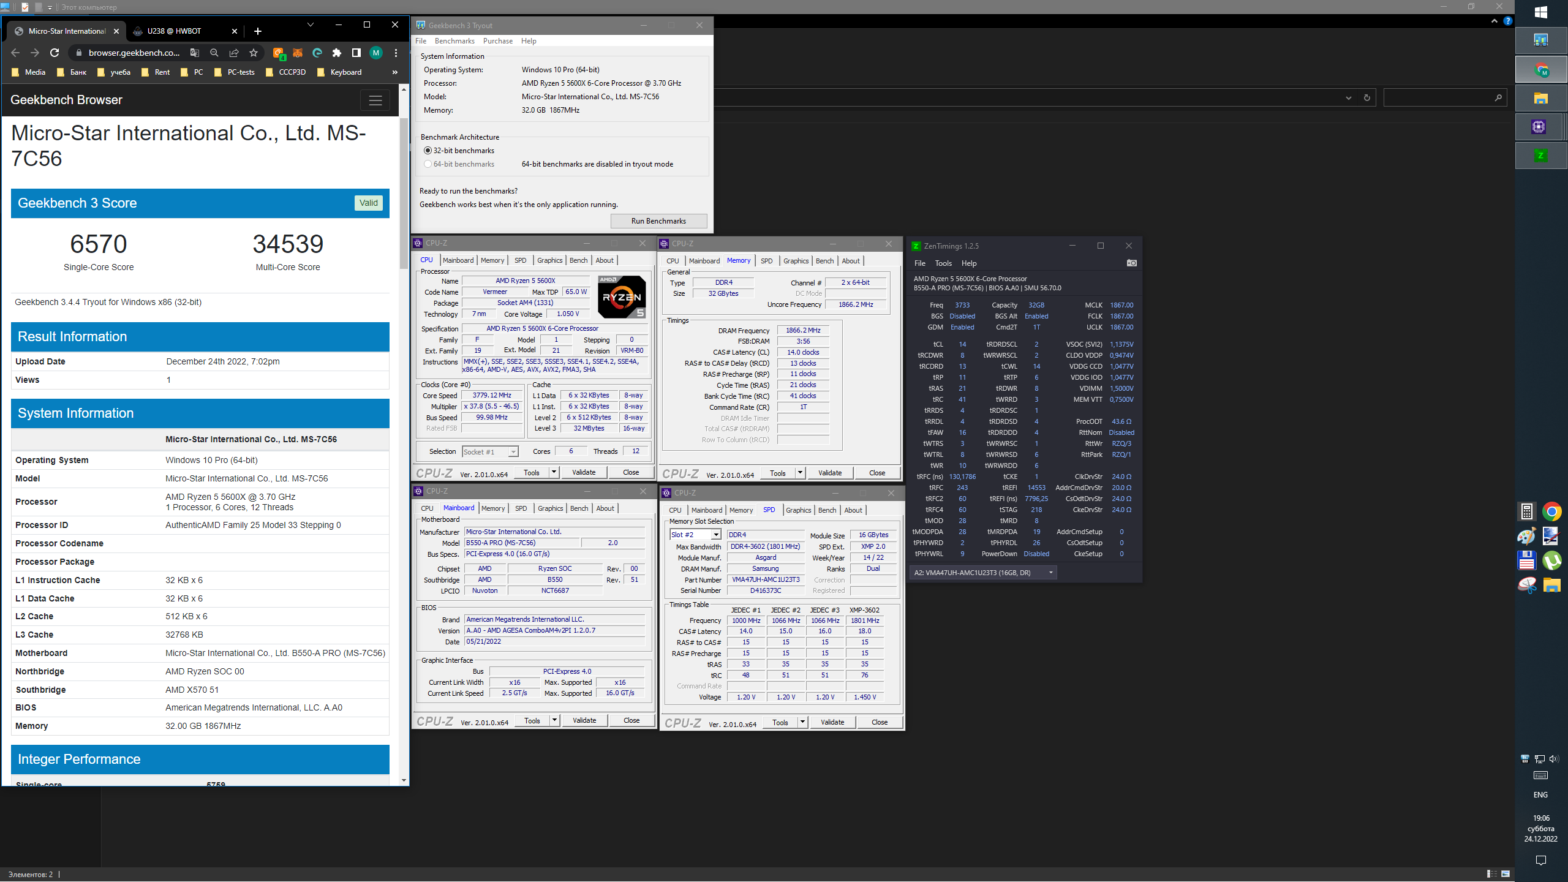Viewport: 1568px width, 882px height.
Task: Click the Explorer search box
Action: click(x=1444, y=97)
